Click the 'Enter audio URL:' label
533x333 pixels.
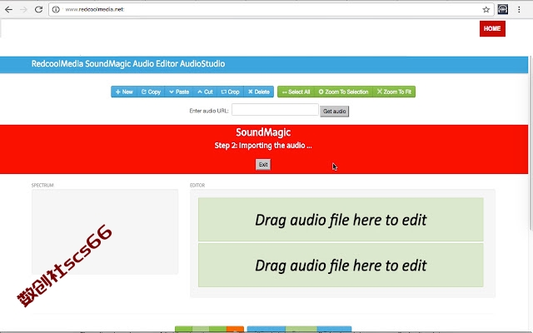pos(209,111)
